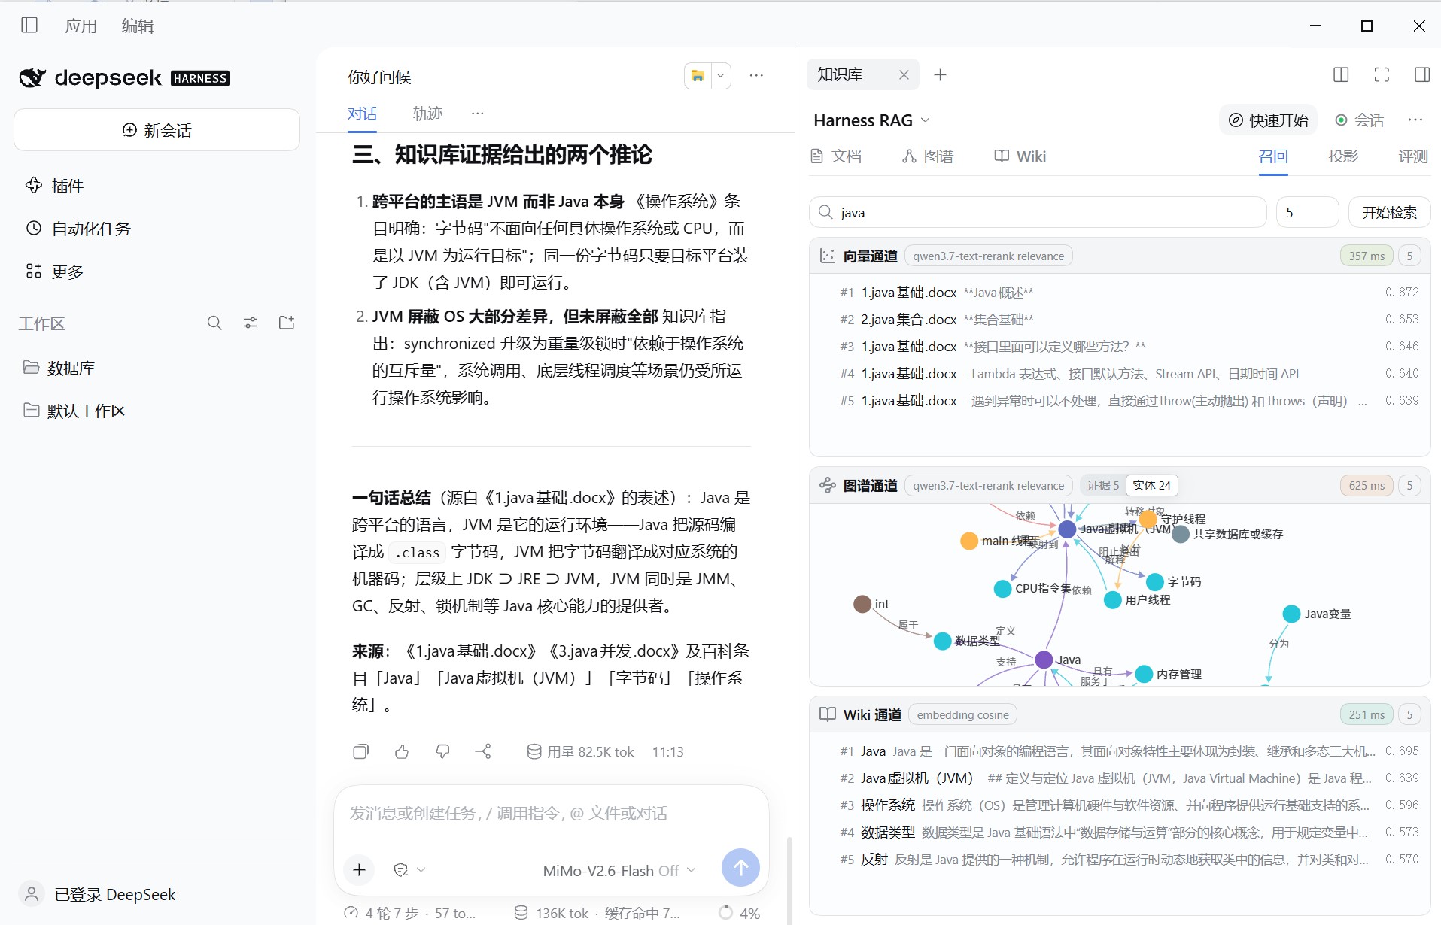
Task: Open workspace filter settings icon
Action: coord(251,323)
